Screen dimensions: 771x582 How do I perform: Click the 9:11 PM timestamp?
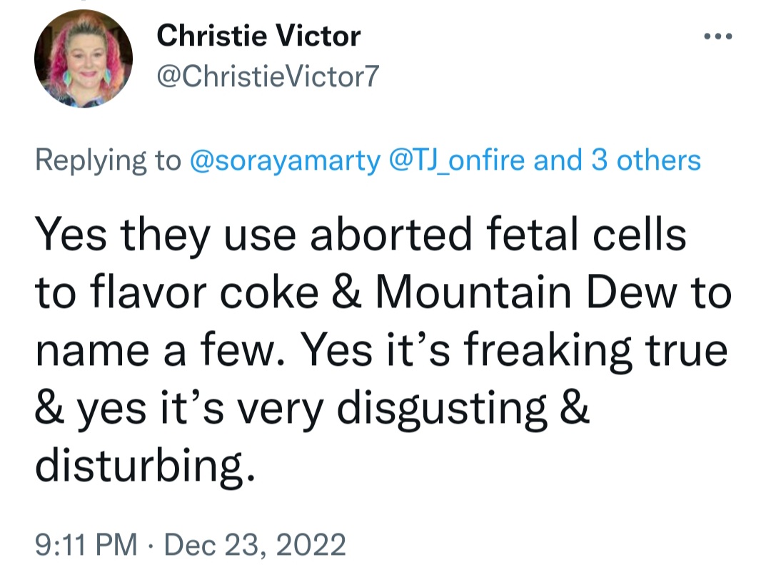click(x=86, y=546)
